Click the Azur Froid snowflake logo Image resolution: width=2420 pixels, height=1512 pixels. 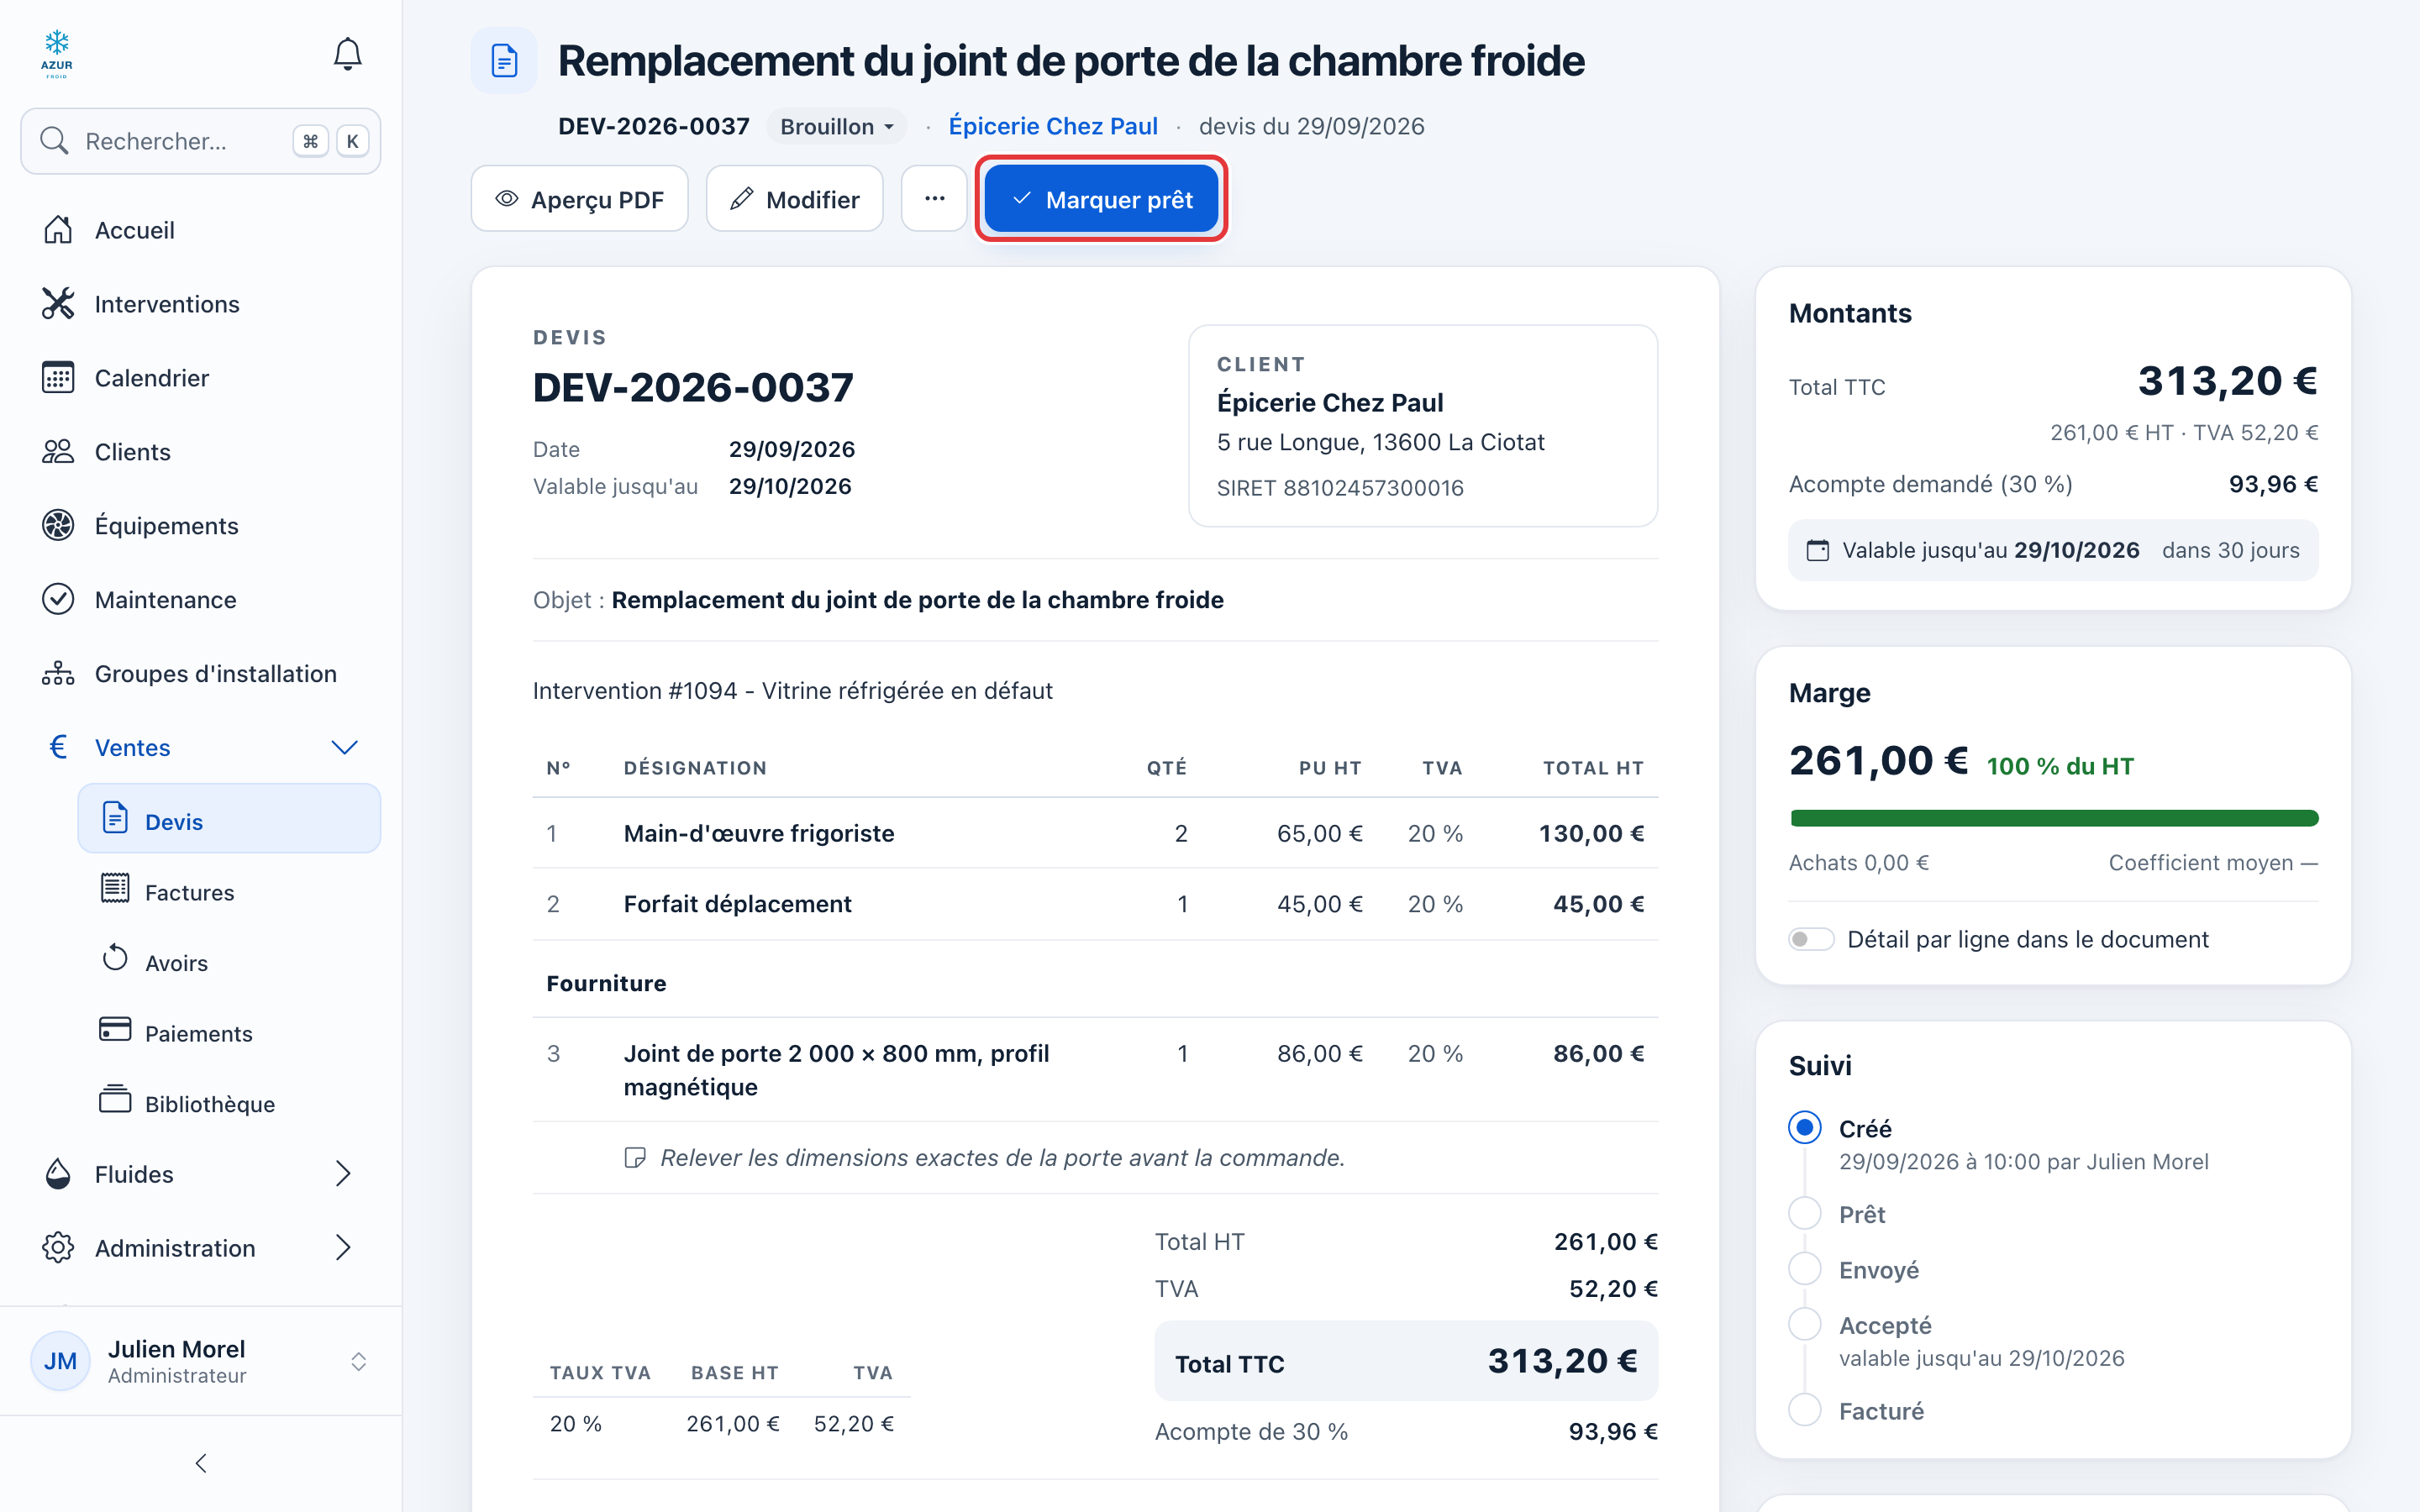(57, 54)
